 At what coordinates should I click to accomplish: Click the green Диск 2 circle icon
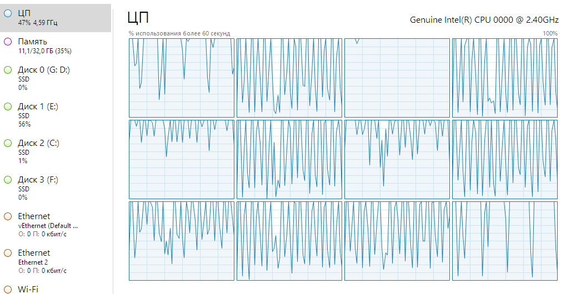tap(8, 143)
